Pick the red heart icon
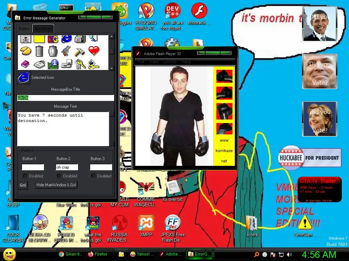This screenshot has width=349, height=261. tap(94, 51)
